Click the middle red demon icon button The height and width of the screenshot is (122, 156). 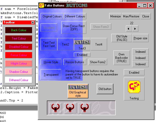(69, 107)
